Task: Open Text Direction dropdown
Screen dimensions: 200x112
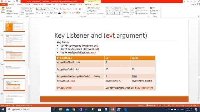Action: pyautogui.click(x=93, y=8)
